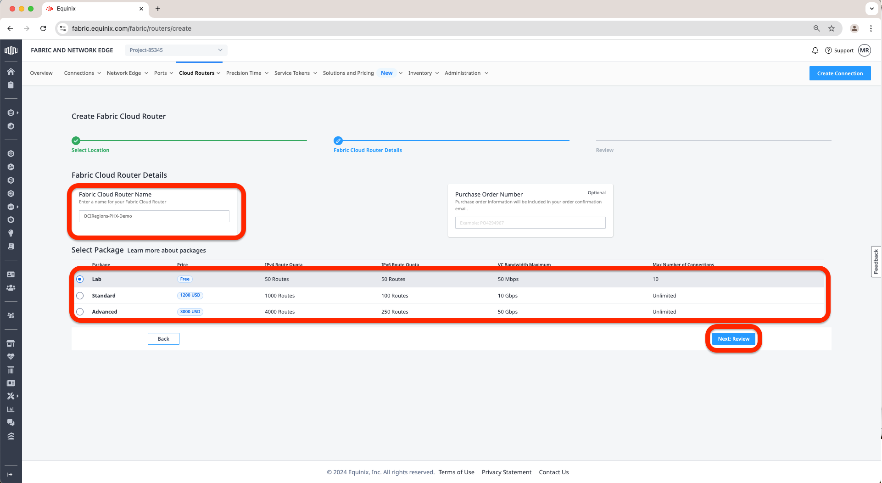Expand the Connections menu dropdown
Image resolution: width=882 pixels, height=483 pixels.
point(82,73)
